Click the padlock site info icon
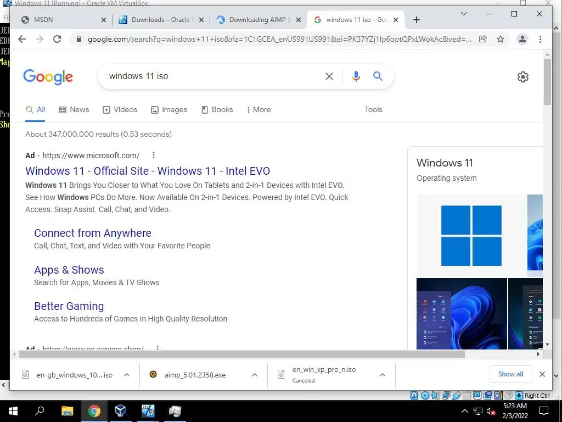 click(x=79, y=39)
